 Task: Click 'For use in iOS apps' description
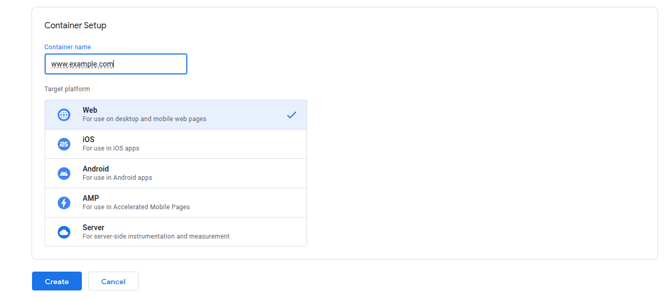tap(111, 148)
